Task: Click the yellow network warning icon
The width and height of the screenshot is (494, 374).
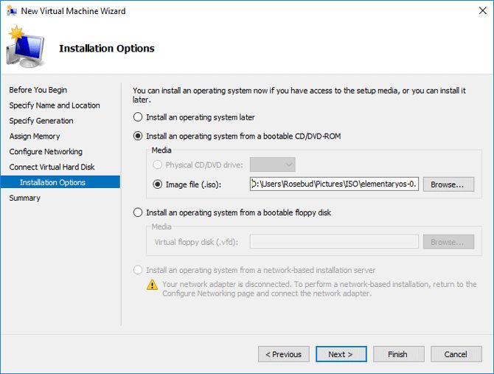Action: point(152,285)
